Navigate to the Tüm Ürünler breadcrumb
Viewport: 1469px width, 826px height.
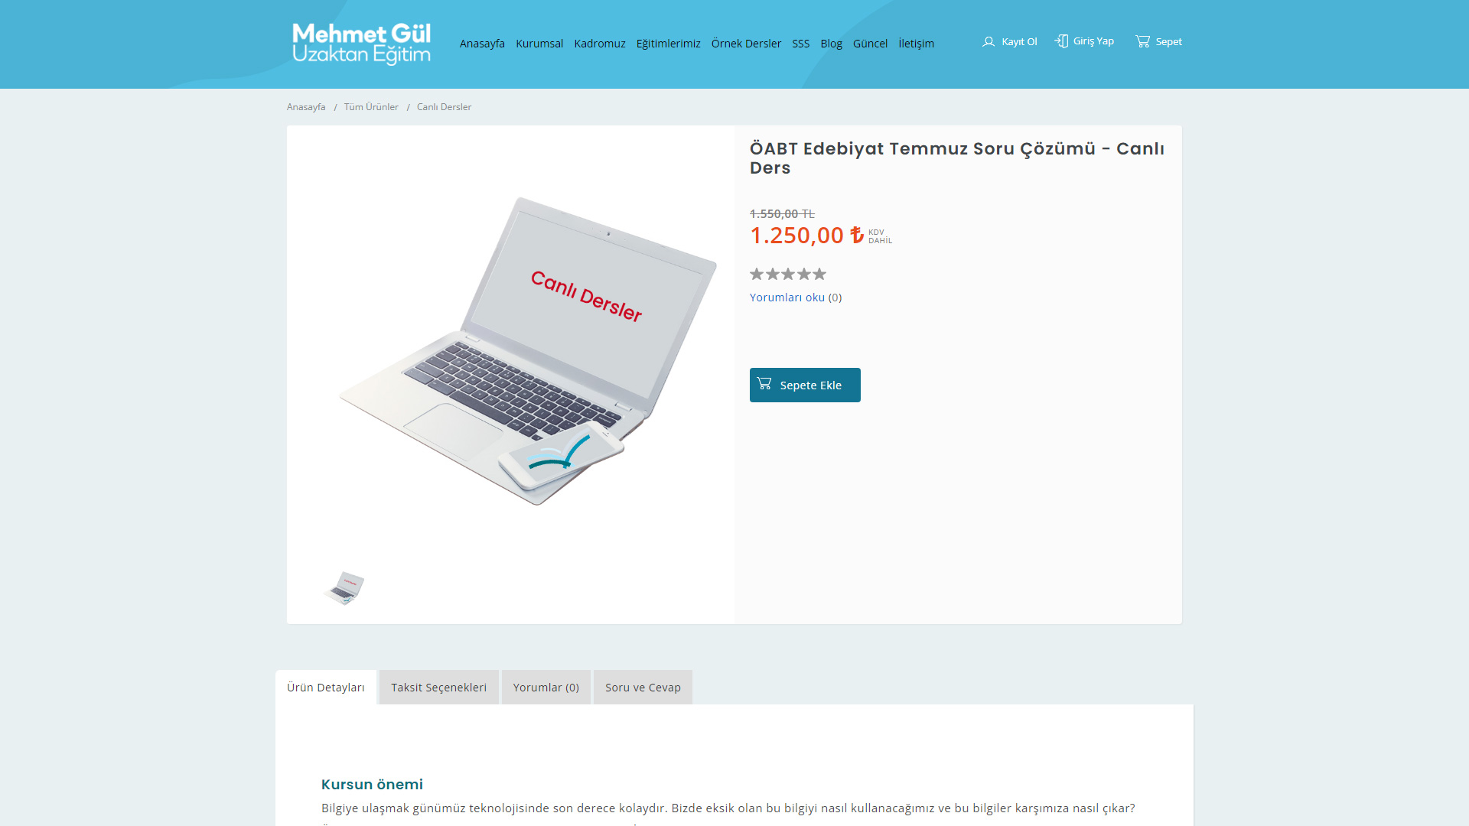click(371, 107)
